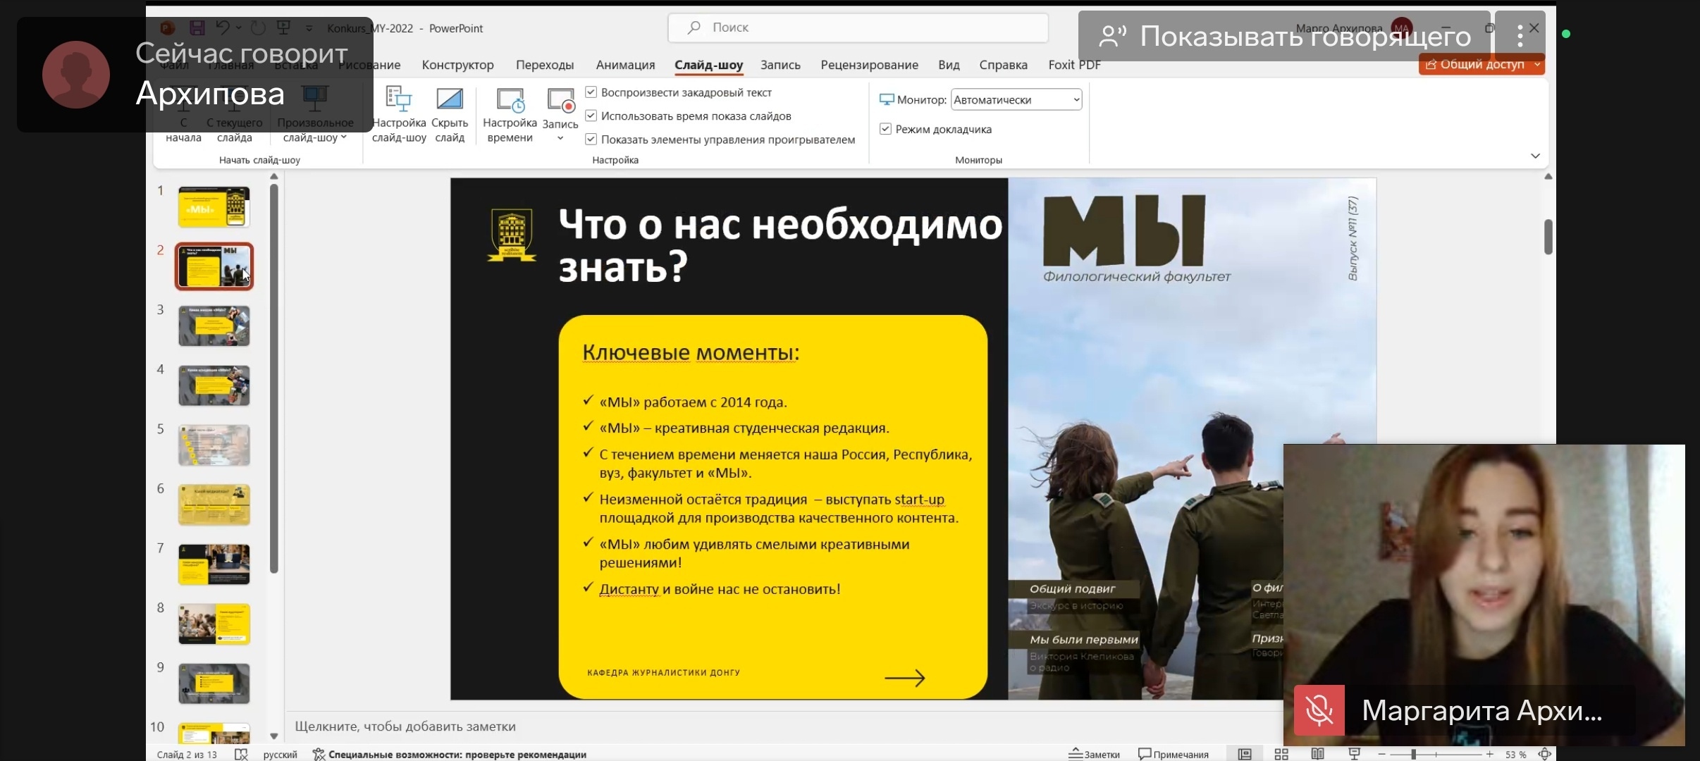Click the main editing area vertical scrollbar thumb
Viewport: 1700px width, 761px height.
pyautogui.click(x=1548, y=237)
